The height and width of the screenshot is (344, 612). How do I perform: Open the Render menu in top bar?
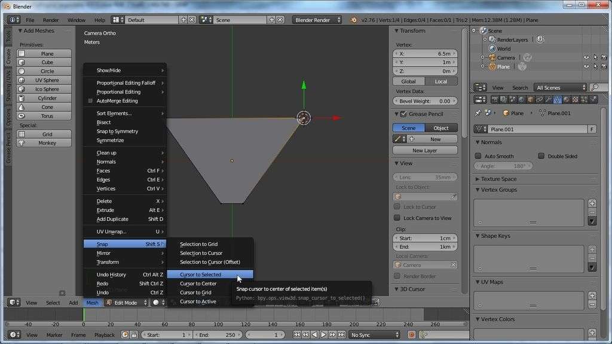click(51, 20)
